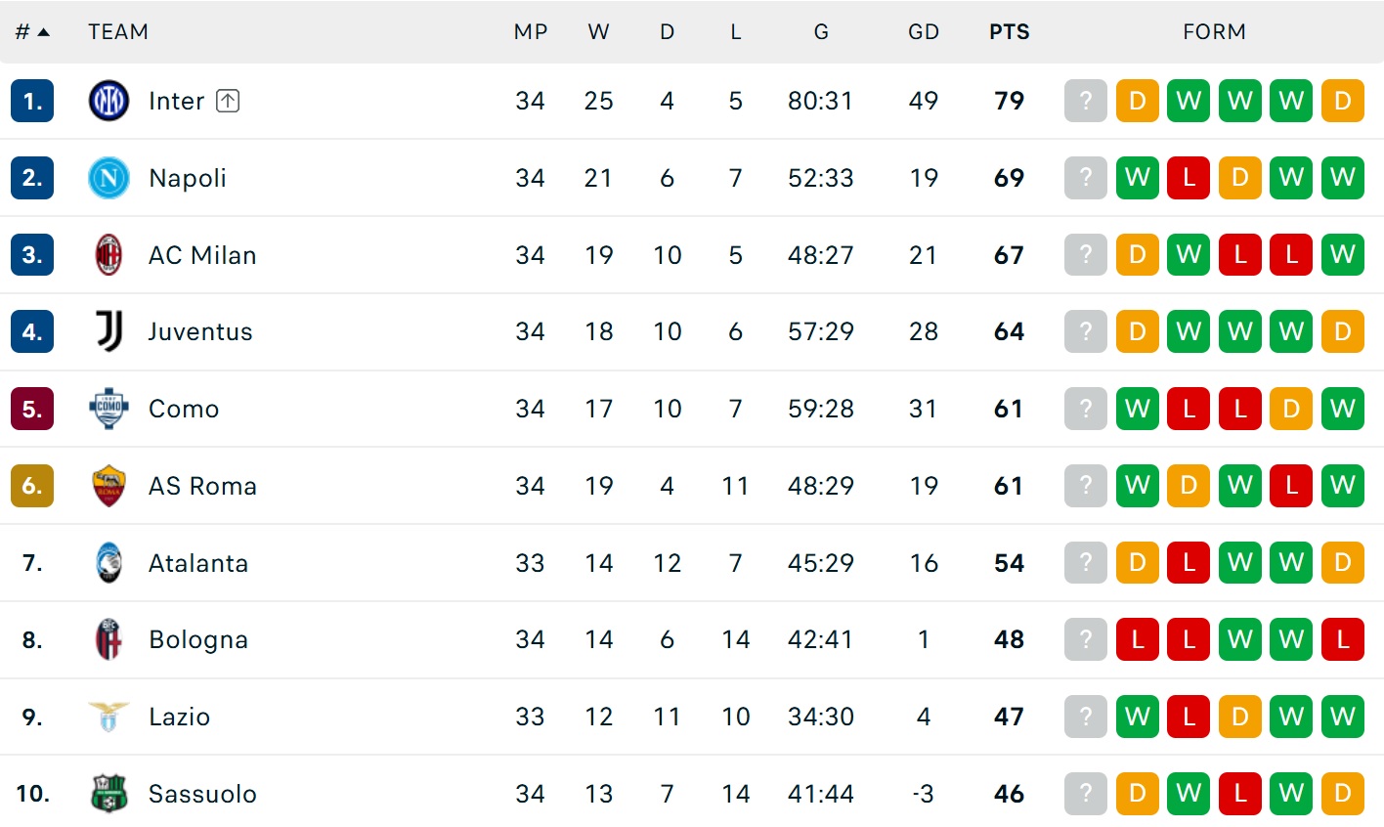Screen dimensions: 1384x827
Task: Click the Juventus logo icon
Action: coord(108,331)
